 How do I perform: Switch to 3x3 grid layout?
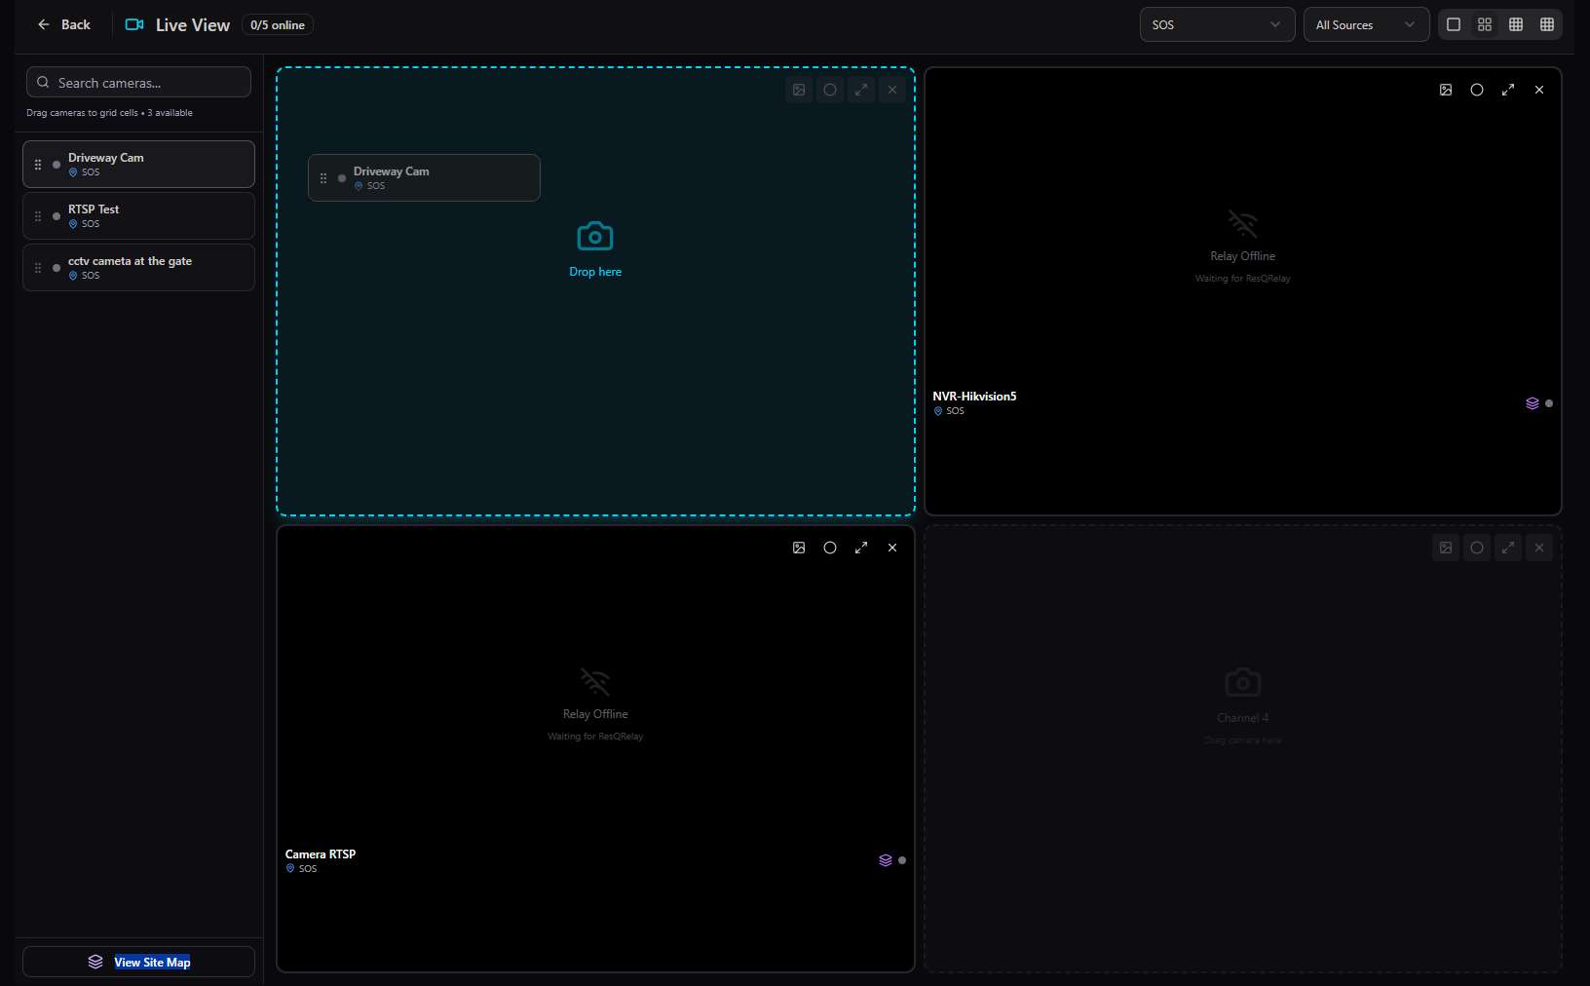[1516, 24]
